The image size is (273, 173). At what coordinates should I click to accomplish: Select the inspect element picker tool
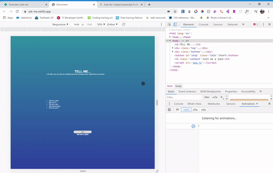(169, 24)
